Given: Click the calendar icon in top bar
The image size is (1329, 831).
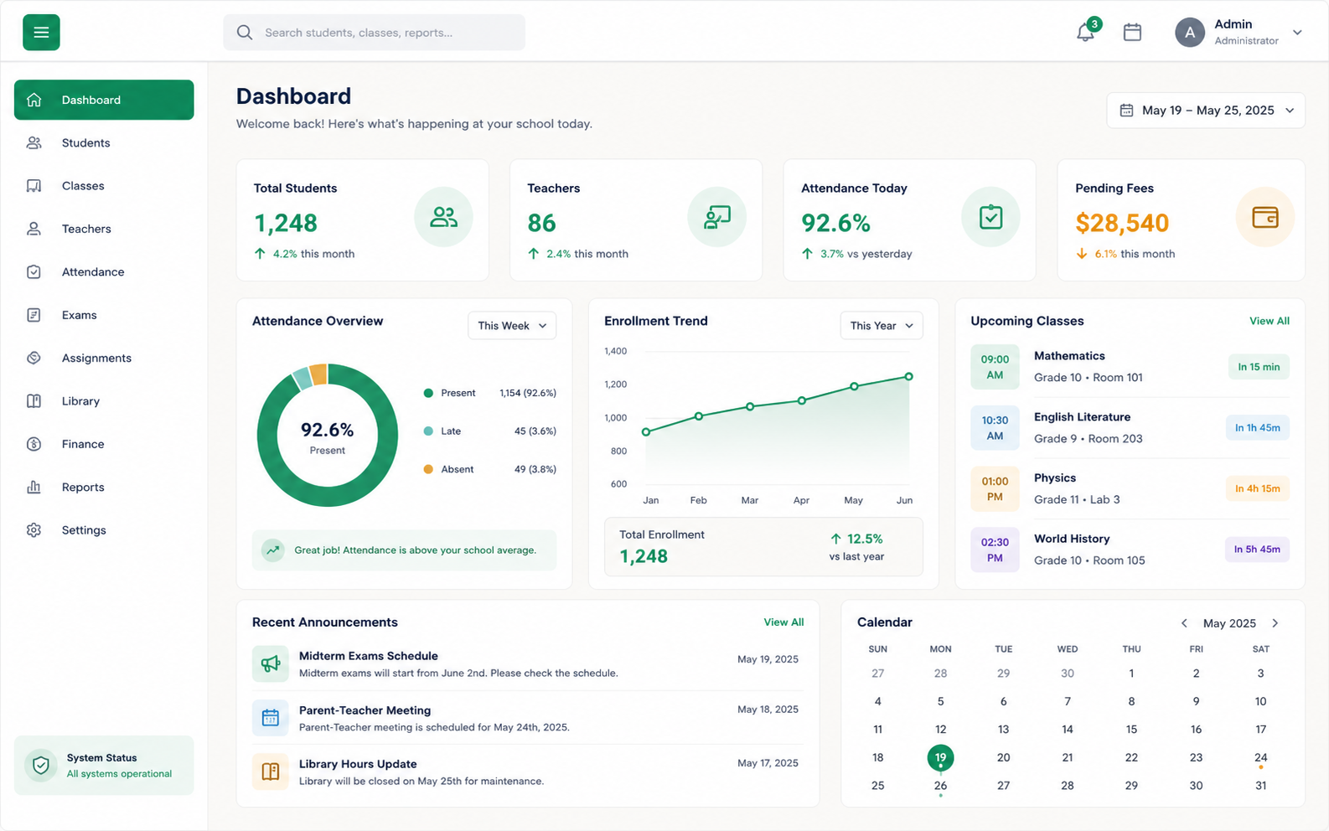Looking at the screenshot, I should tap(1132, 33).
